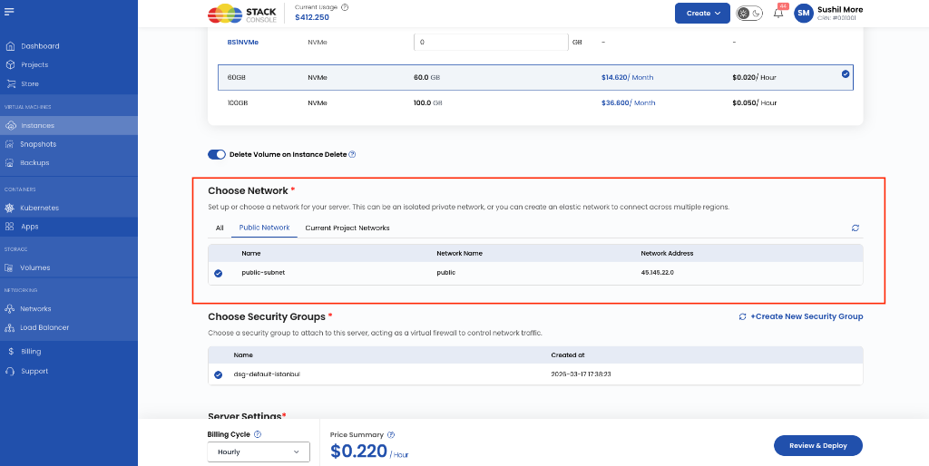This screenshot has height=466, width=929.
Task: Click the Load Balancer icon
Action: tap(9, 327)
